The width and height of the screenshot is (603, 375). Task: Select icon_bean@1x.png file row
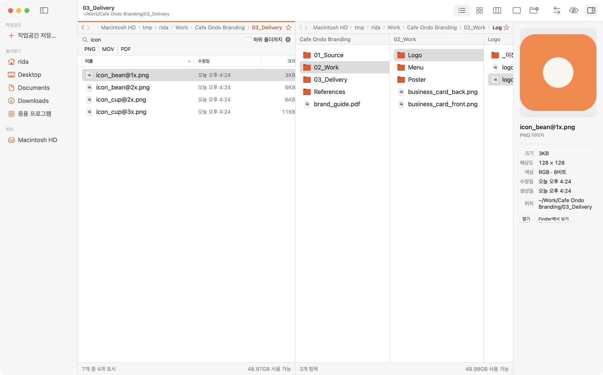(188, 75)
